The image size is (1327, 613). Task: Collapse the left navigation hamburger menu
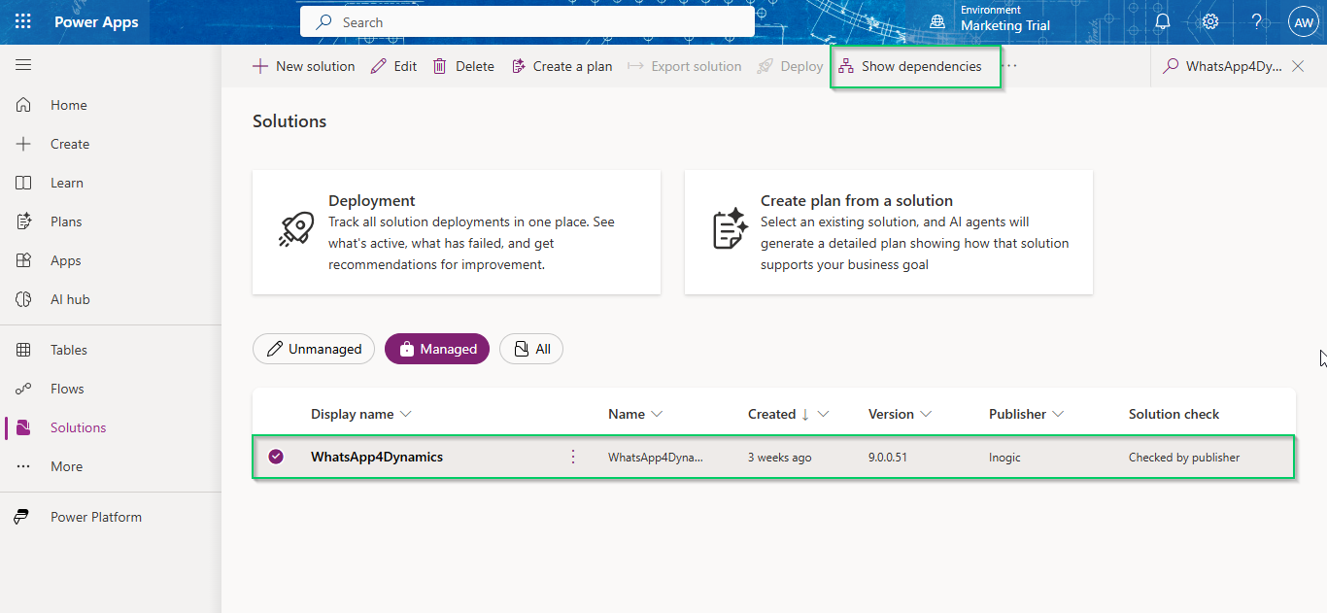23,65
